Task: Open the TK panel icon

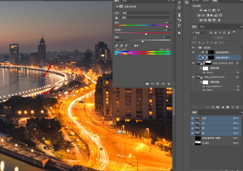Action: [187, 2]
